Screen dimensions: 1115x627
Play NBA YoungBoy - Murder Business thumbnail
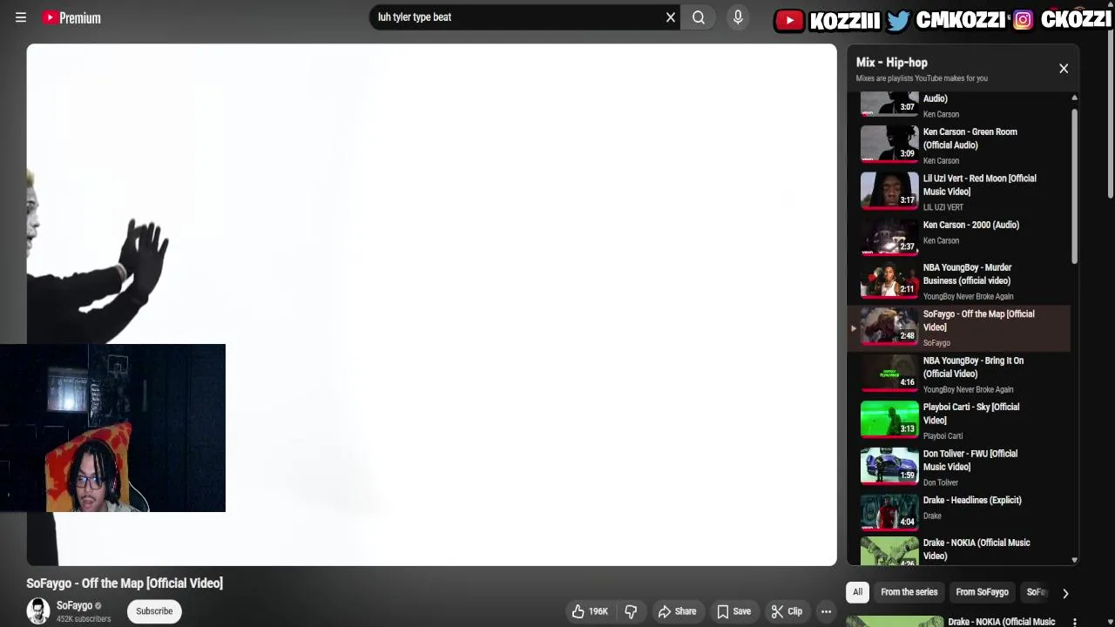coord(889,280)
